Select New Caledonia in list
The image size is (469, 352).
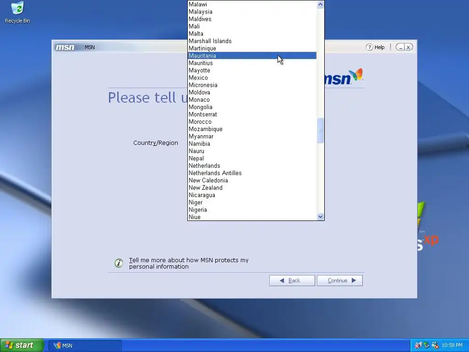point(252,180)
